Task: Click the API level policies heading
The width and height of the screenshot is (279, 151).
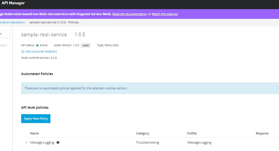Action: 35,107
